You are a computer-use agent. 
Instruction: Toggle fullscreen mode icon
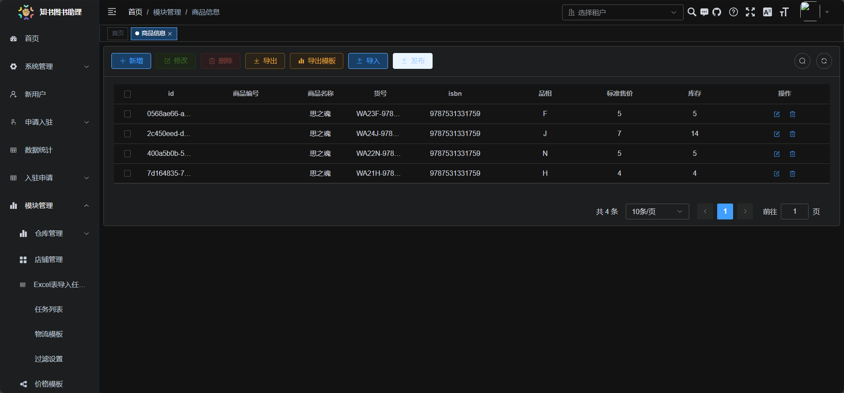tap(750, 12)
